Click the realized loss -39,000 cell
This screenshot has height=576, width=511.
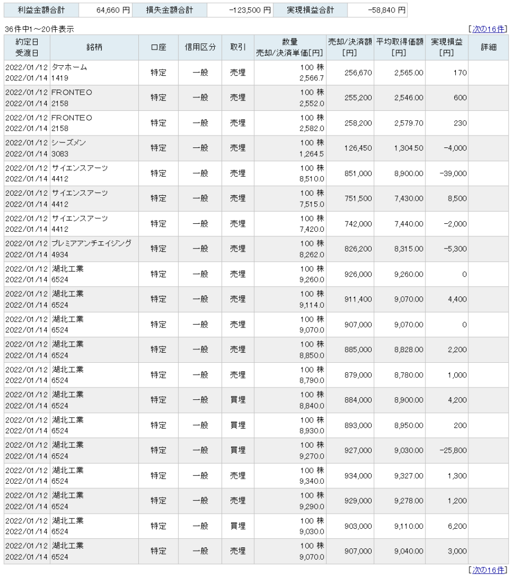click(447, 173)
